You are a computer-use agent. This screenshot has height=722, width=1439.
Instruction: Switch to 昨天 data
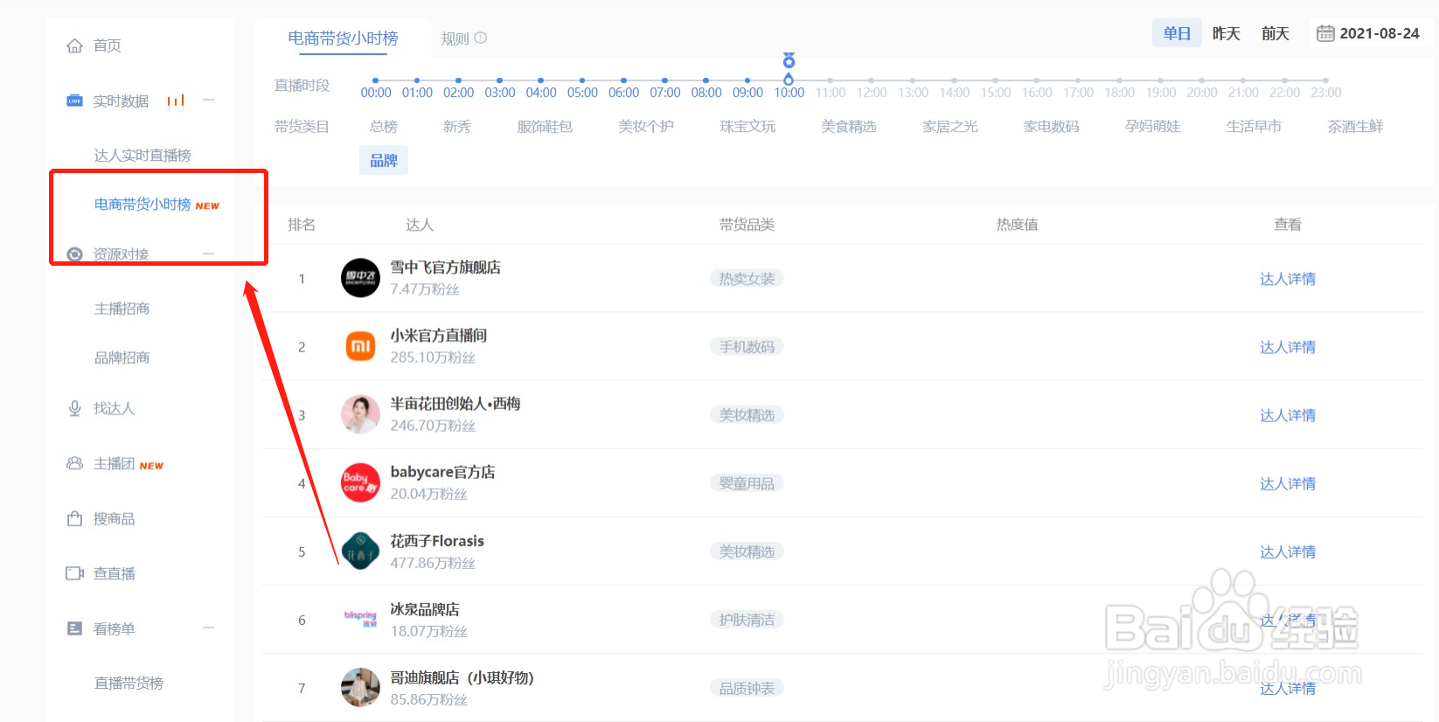point(1226,33)
